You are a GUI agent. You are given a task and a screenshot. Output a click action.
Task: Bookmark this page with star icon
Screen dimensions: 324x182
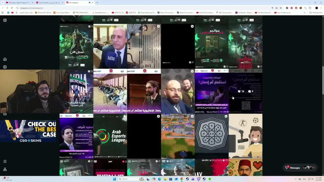click(x=281, y=8)
